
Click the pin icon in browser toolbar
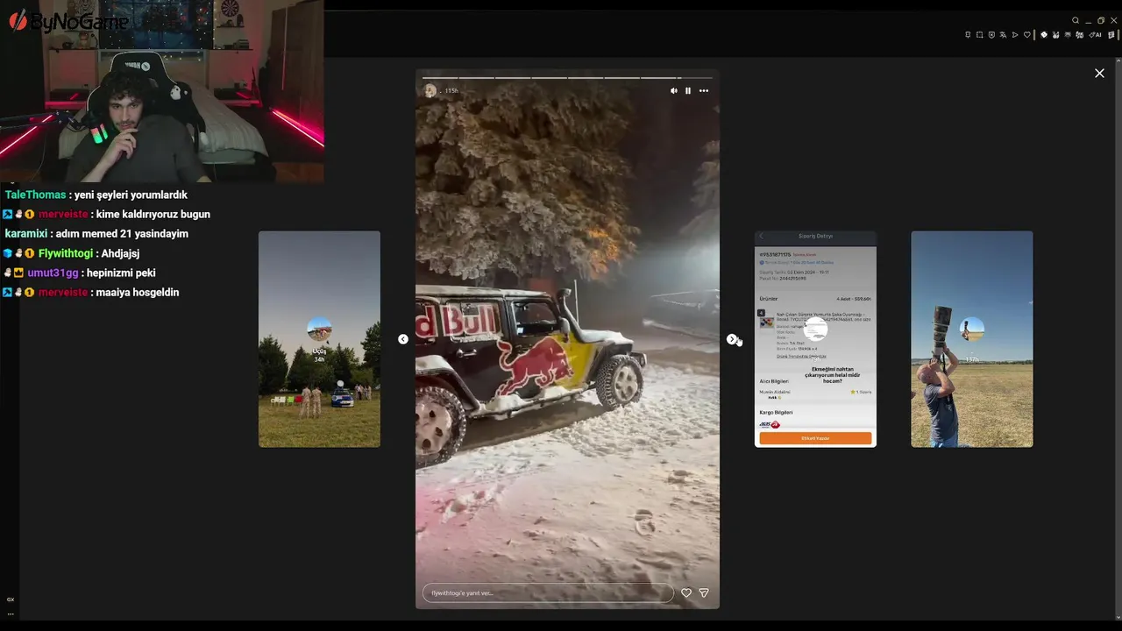tap(968, 35)
